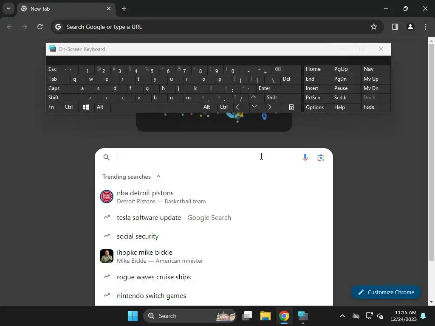Click the Del key on keyboard
Viewport: 435px width, 326px height.
[291, 79]
